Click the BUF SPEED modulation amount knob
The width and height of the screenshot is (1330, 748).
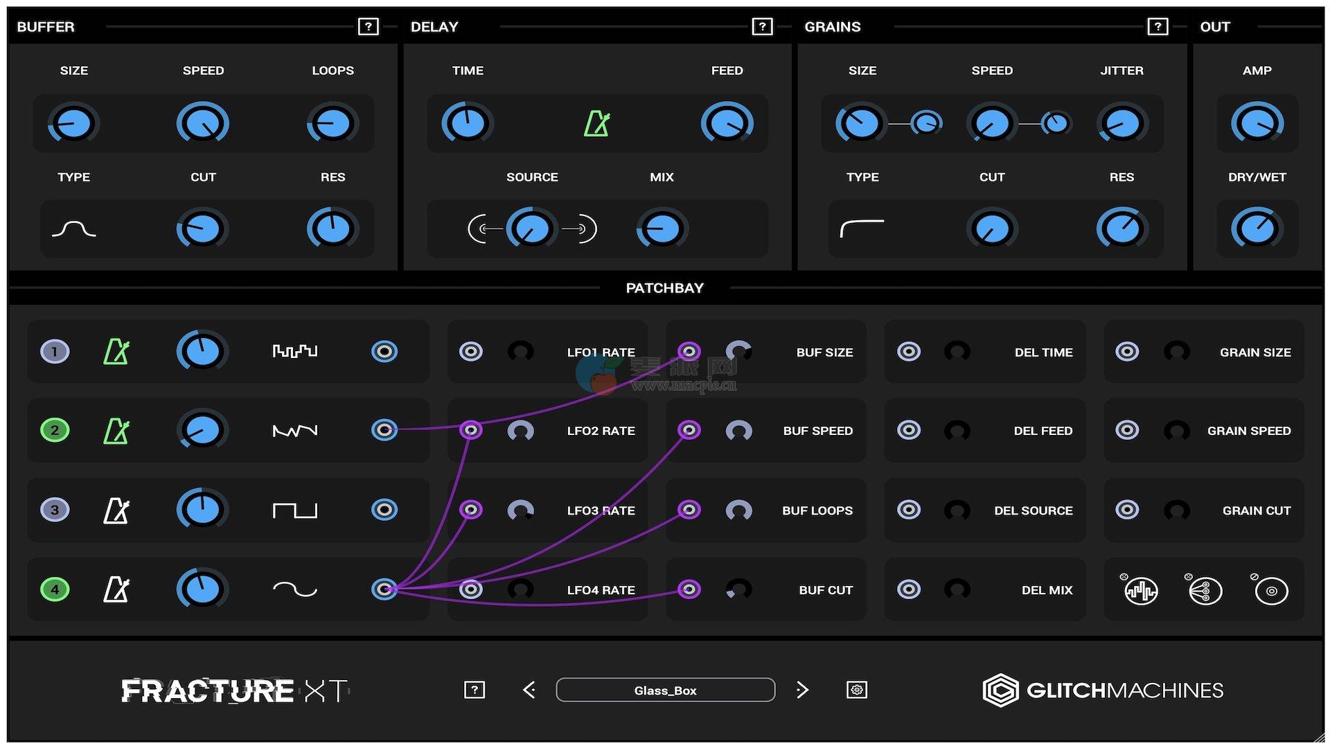[x=738, y=431]
